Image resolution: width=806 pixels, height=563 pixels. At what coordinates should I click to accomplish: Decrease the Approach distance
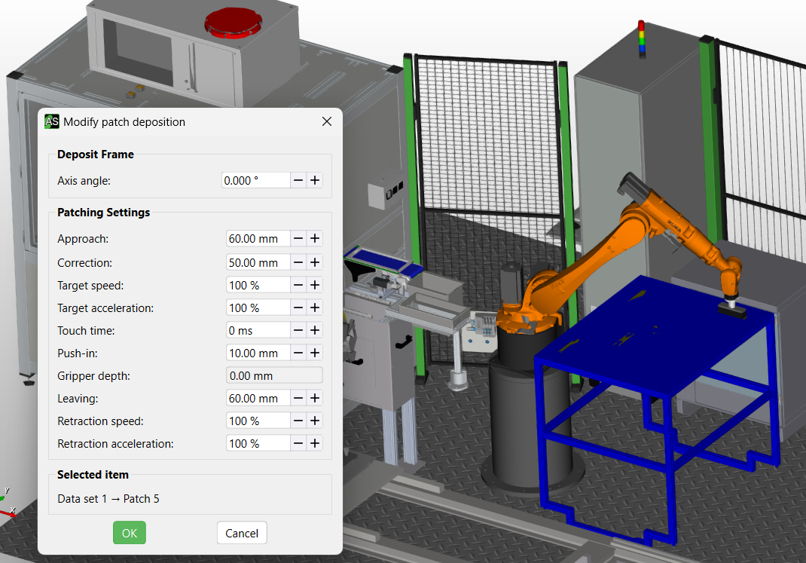(298, 239)
